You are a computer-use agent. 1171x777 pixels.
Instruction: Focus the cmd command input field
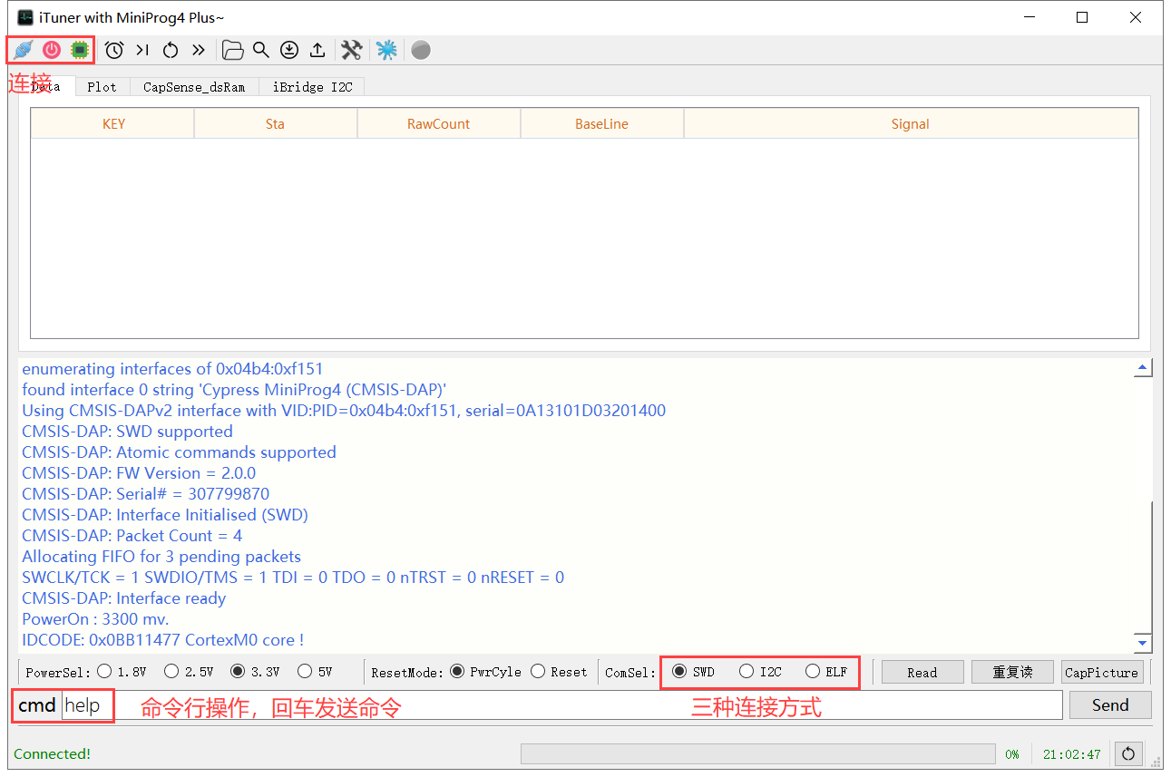[561, 705]
